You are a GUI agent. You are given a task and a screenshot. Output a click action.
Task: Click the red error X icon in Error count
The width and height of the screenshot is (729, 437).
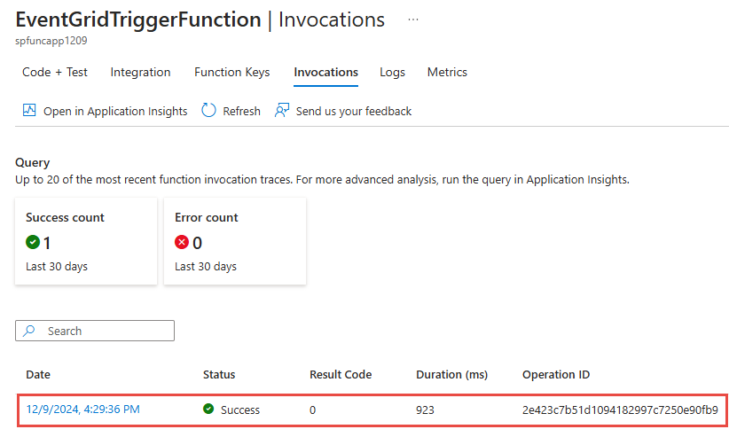[183, 243]
